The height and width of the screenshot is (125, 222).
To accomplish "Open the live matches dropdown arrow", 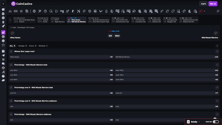I will [x=11, y=20].
